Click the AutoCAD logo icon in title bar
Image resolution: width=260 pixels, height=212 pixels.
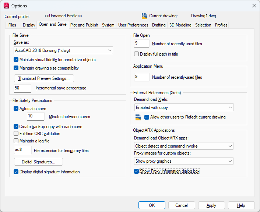click(6, 6)
